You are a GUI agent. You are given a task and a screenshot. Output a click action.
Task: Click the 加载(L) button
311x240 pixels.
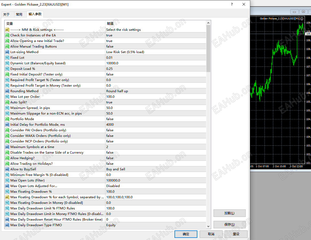point(229,213)
